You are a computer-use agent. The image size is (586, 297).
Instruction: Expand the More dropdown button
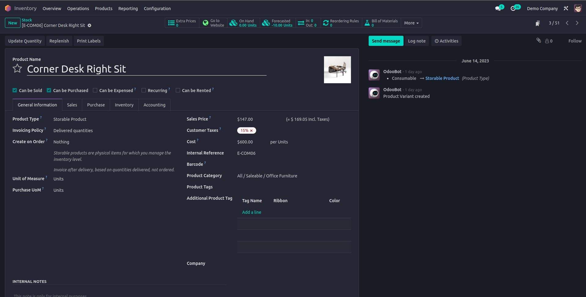pos(411,23)
